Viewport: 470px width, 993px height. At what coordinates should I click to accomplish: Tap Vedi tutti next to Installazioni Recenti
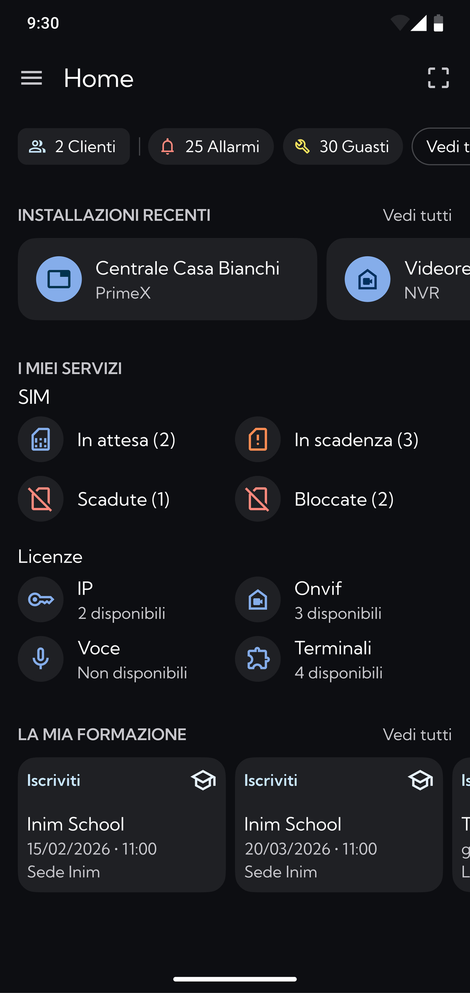click(417, 215)
